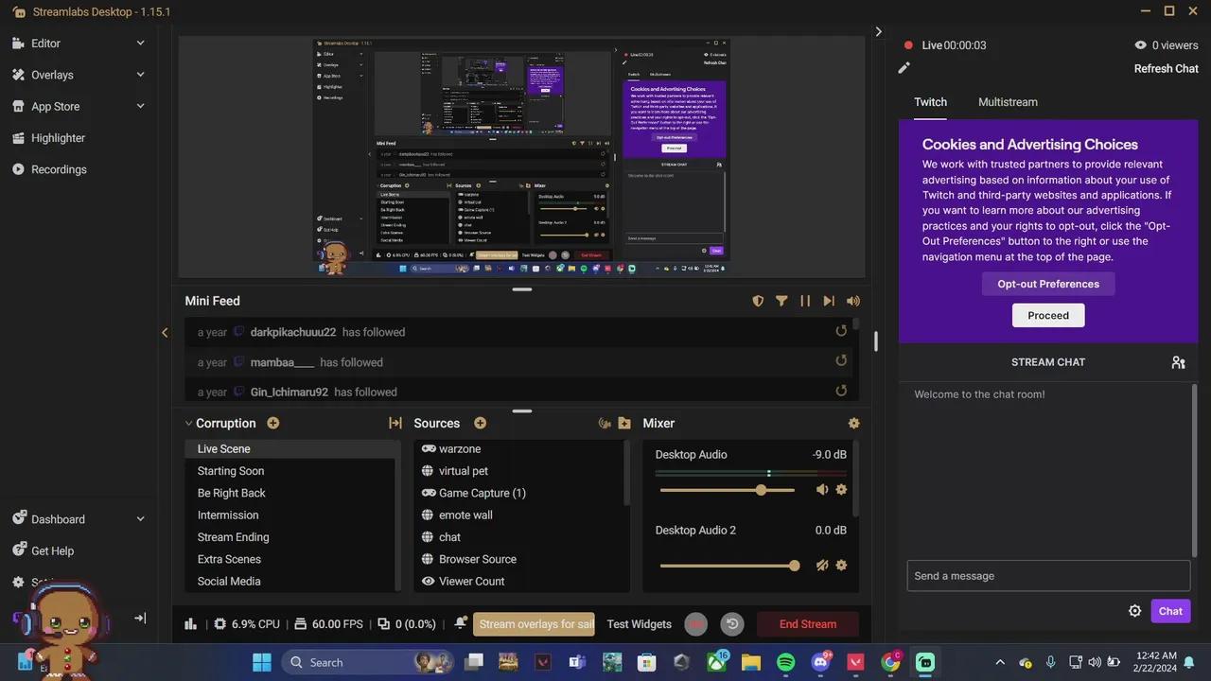Click Refresh Chat link

[1167, 69]
